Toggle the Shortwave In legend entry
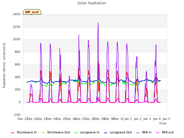Image resolution: width=184 pixels, height=138 pixels. (x=24, y=132)
